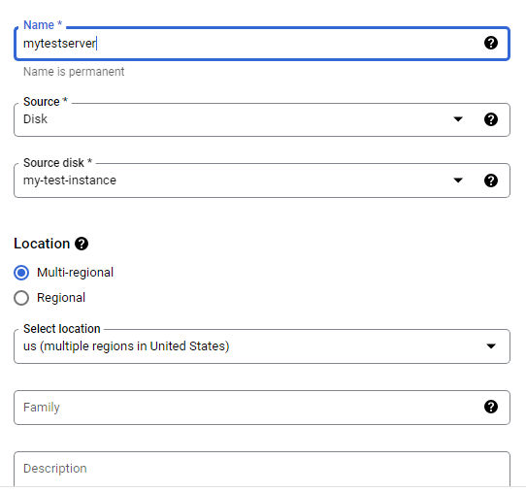Screen dimensions: 526x492
Task: Open the us multiple regions location selector
Action: (262, 346)
